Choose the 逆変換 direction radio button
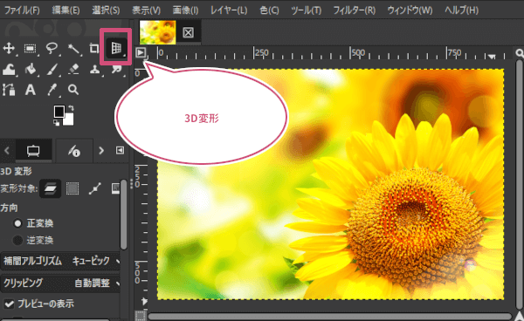 [17, 240]
